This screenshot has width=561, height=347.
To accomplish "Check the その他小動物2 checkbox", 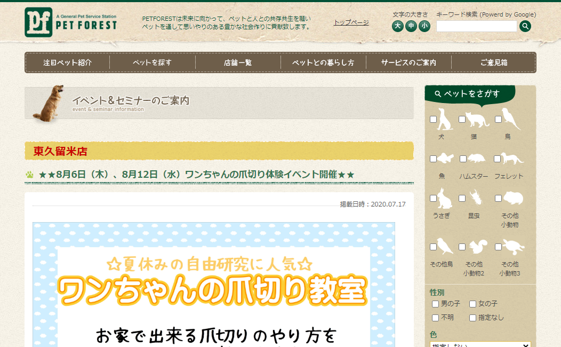I will coord(462,247).
